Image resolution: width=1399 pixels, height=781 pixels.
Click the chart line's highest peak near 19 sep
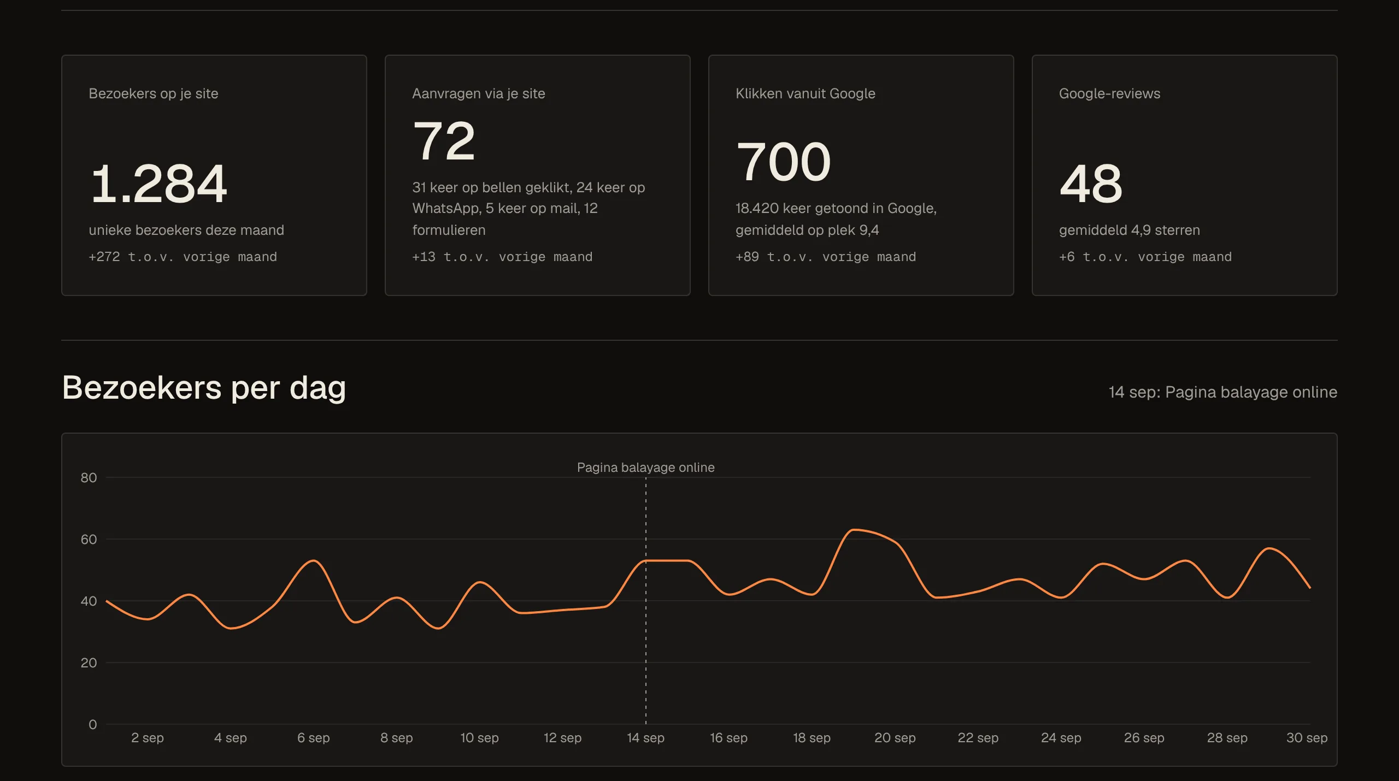click(x=854, y=530)
